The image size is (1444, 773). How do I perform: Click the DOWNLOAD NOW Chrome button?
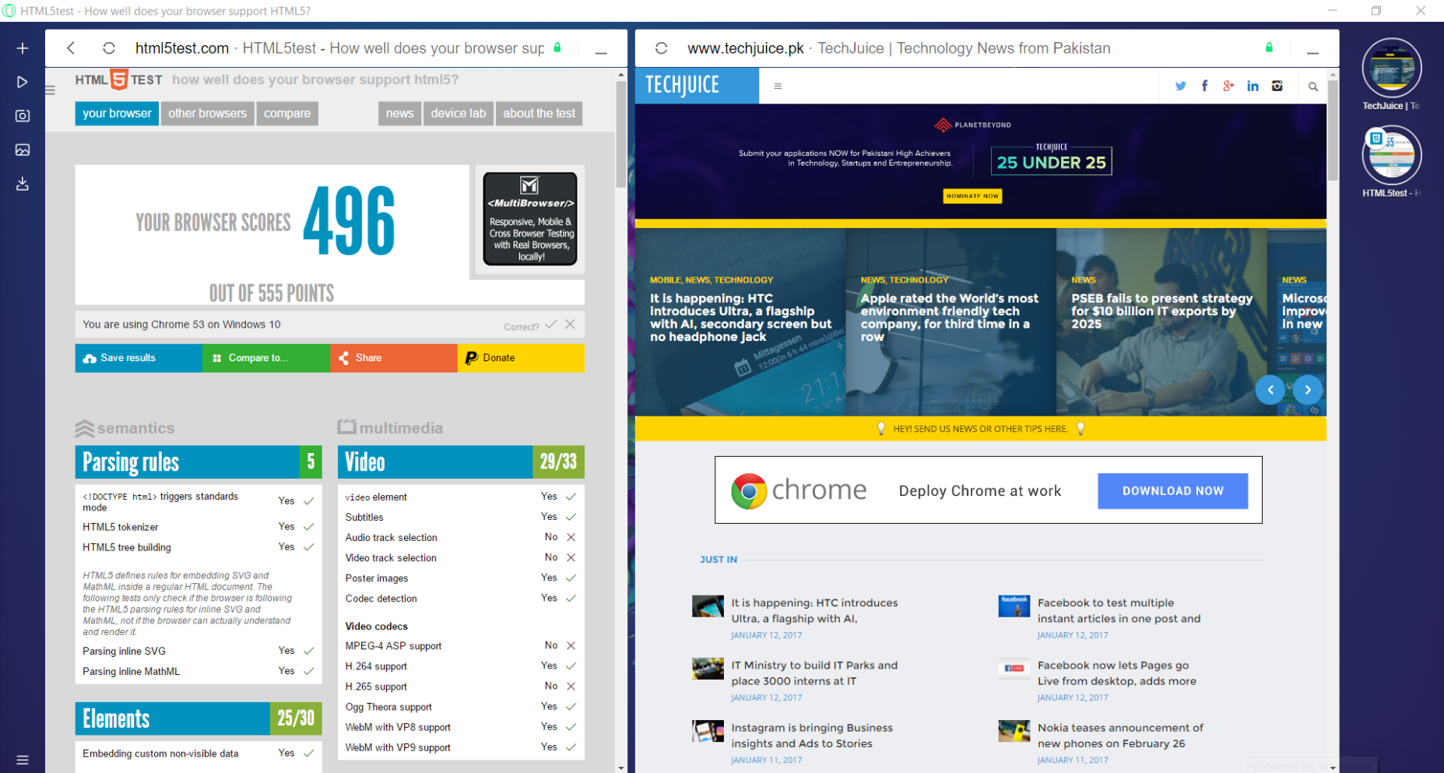coord(1172,491)
